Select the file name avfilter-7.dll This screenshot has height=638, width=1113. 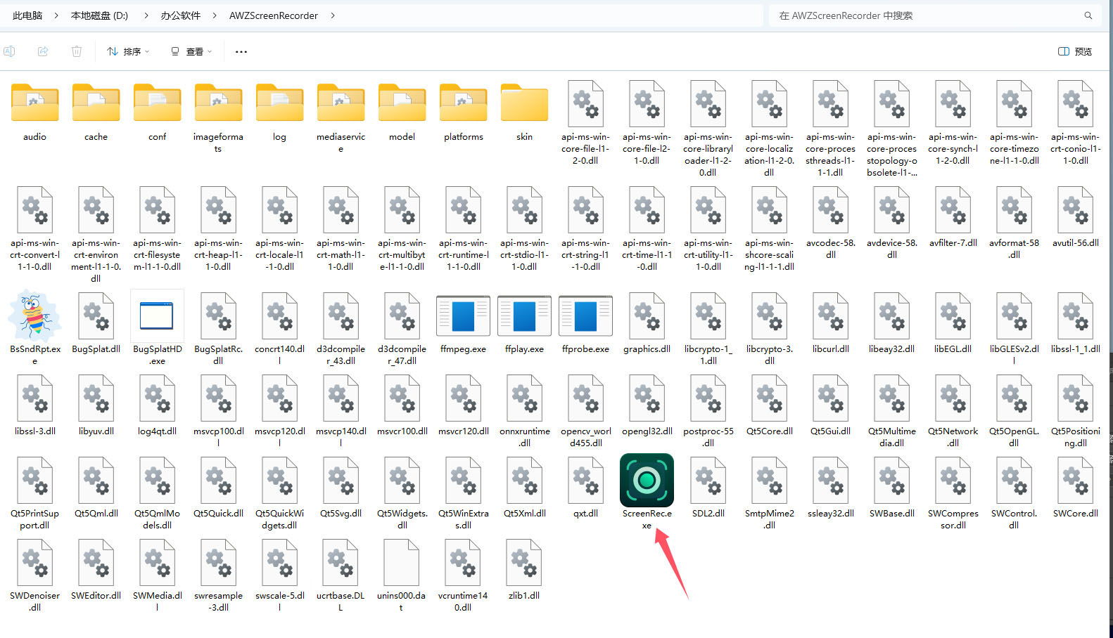coord(953,243)
